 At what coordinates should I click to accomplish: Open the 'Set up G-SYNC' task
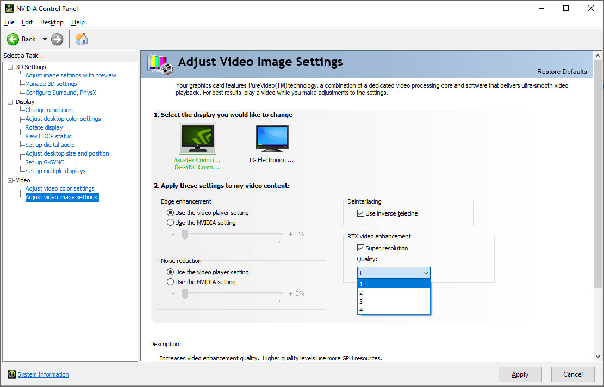[44, 162]
